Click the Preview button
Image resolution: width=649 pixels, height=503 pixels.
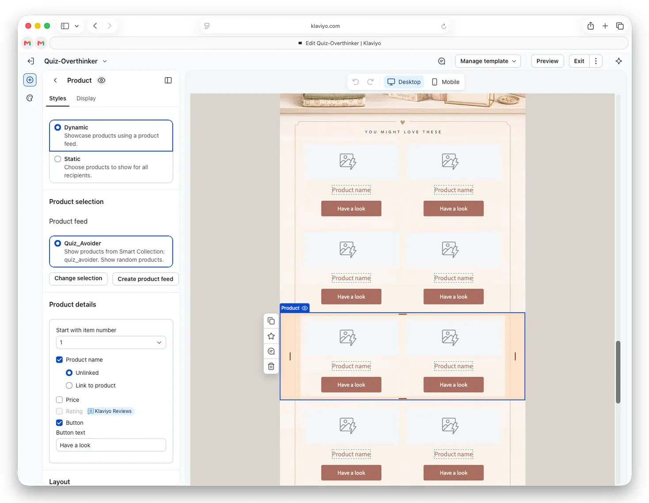(547, 61)
